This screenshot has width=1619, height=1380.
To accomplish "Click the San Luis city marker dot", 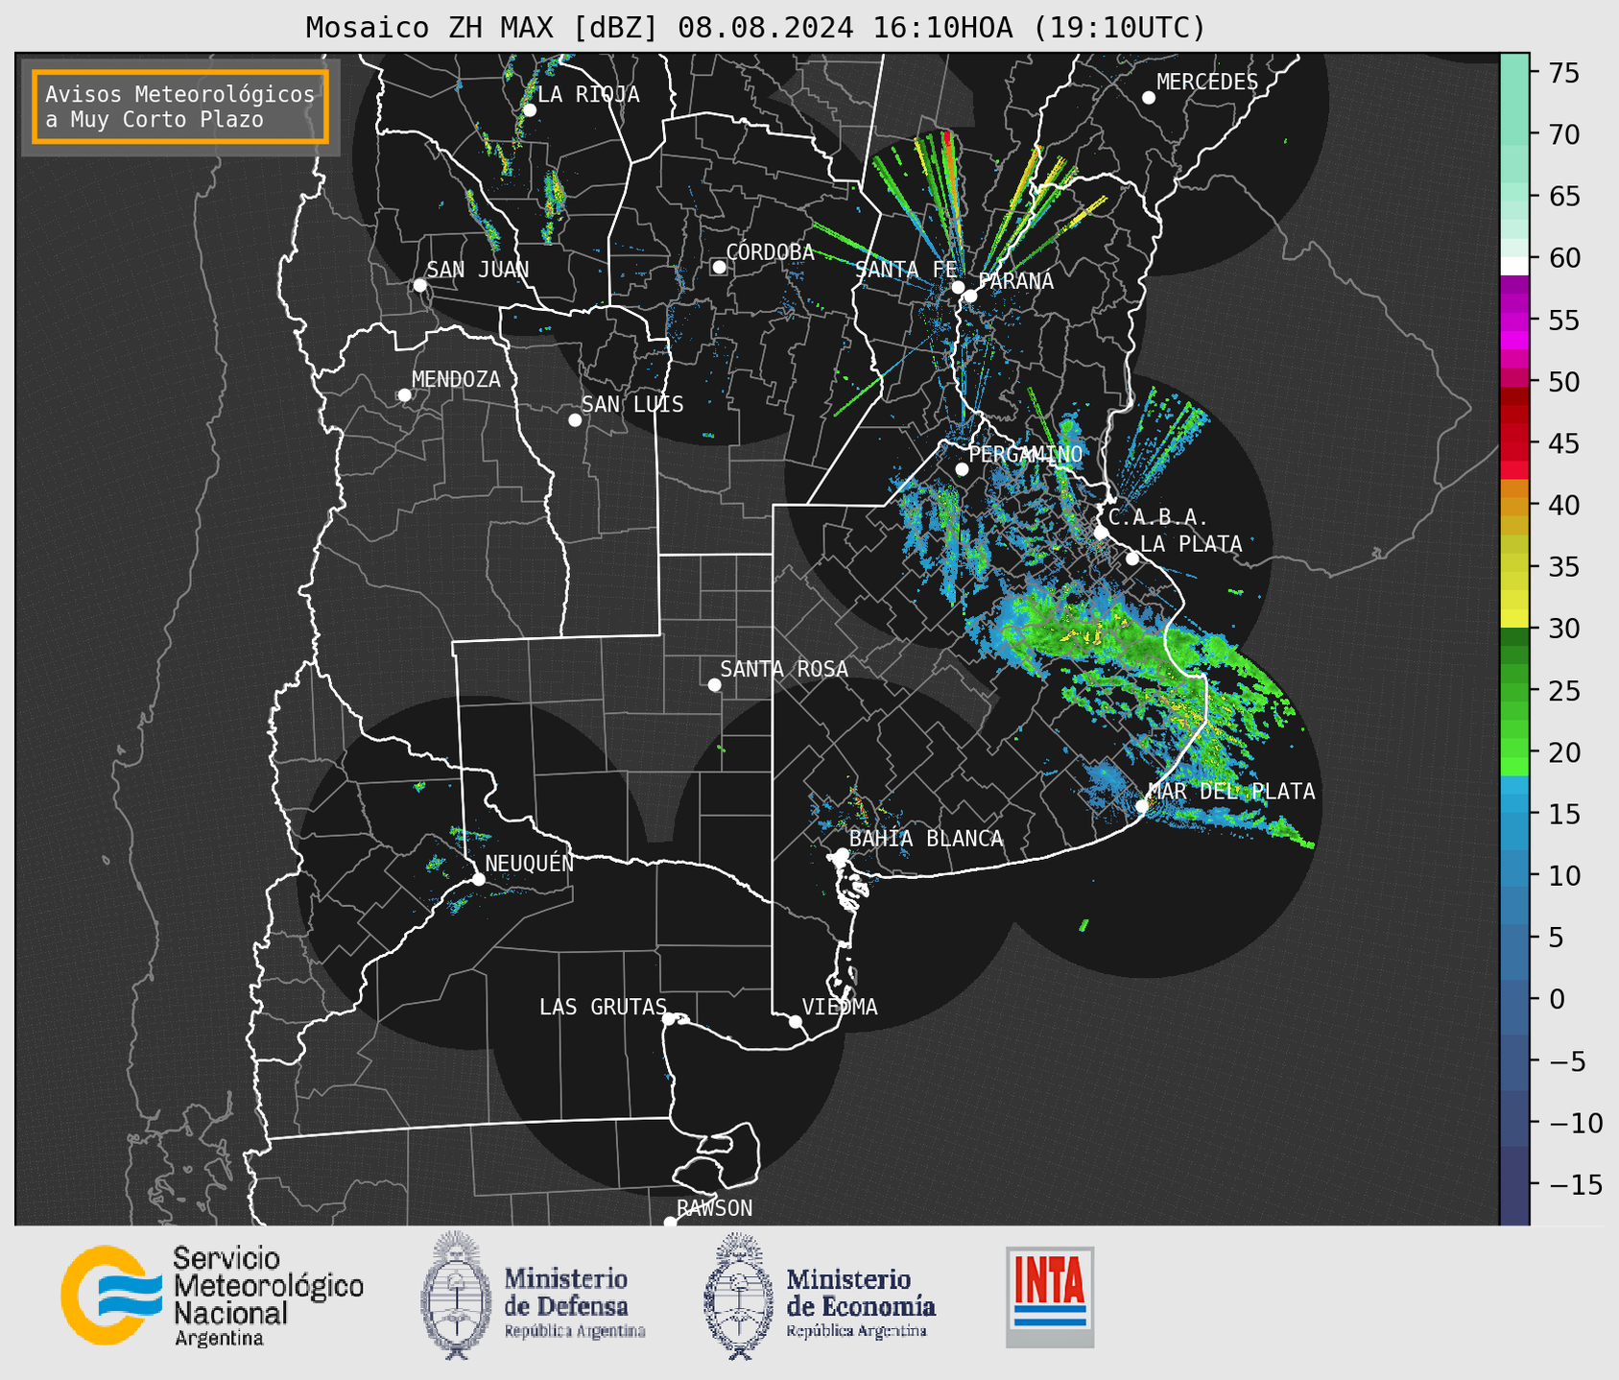I will tap(575, 420).
